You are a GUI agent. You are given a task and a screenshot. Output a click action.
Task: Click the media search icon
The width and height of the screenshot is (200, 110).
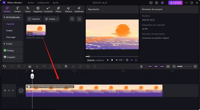pyautogui.click(x=72, y=19)
